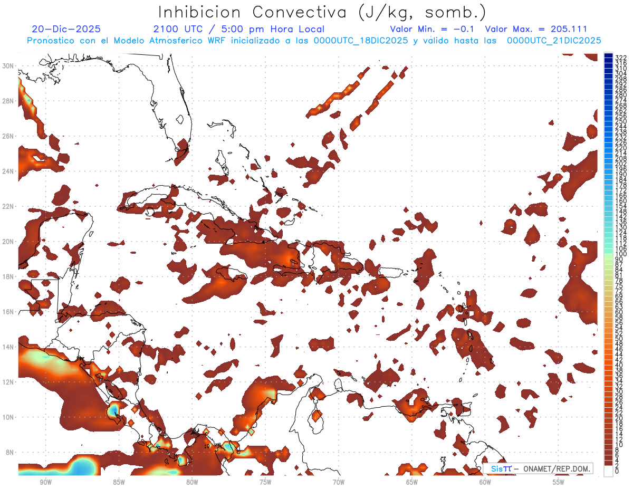
Task: Click the '80W' longitude label
Action: click(x=192, y=482)
